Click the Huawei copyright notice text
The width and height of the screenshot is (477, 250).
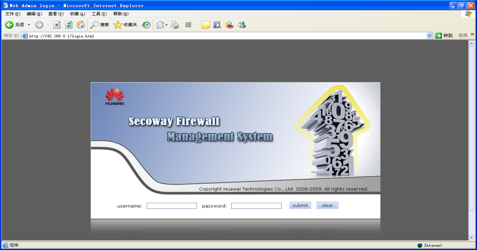pos(284,189)
